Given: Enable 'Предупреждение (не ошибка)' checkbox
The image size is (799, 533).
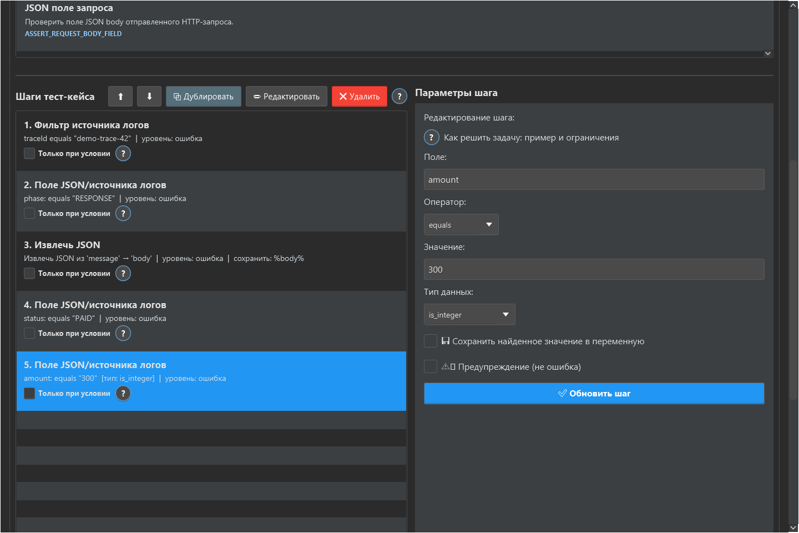Looking at the screenshot, I should [x=431, y=367].
